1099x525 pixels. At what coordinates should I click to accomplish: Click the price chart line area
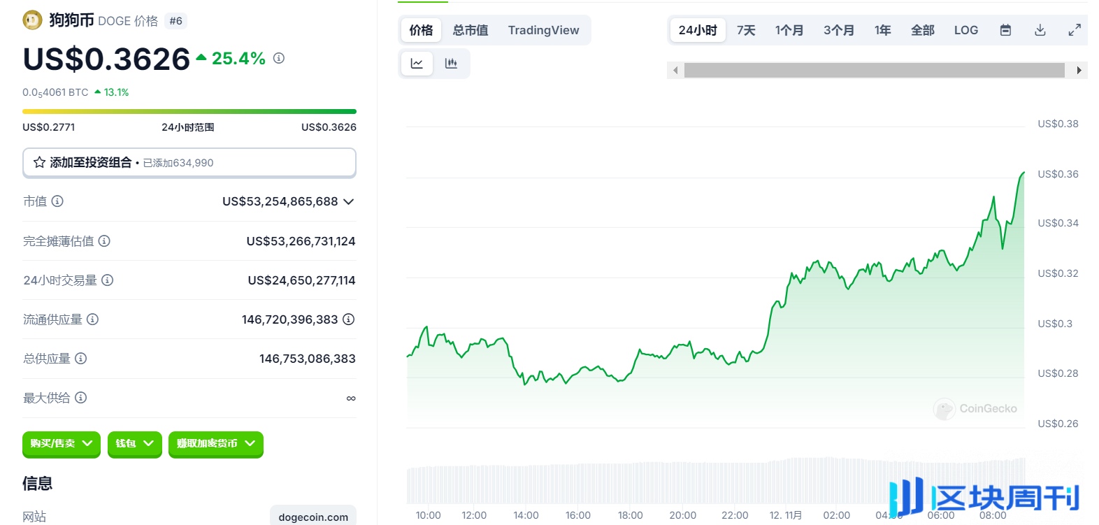(715, 301)
